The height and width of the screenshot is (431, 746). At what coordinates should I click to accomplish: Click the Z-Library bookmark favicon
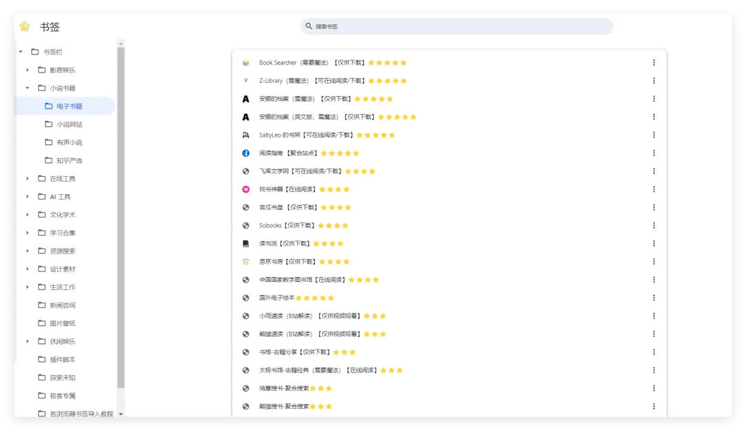click(x=245, y=81)
